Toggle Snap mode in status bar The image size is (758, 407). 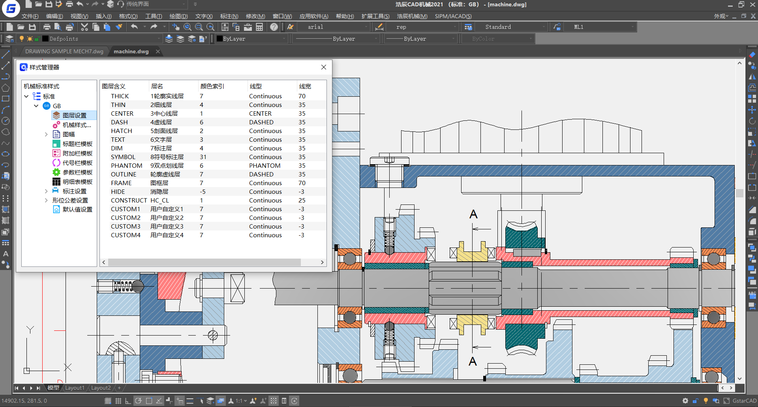pyautogui.click(x=107, y=401)
